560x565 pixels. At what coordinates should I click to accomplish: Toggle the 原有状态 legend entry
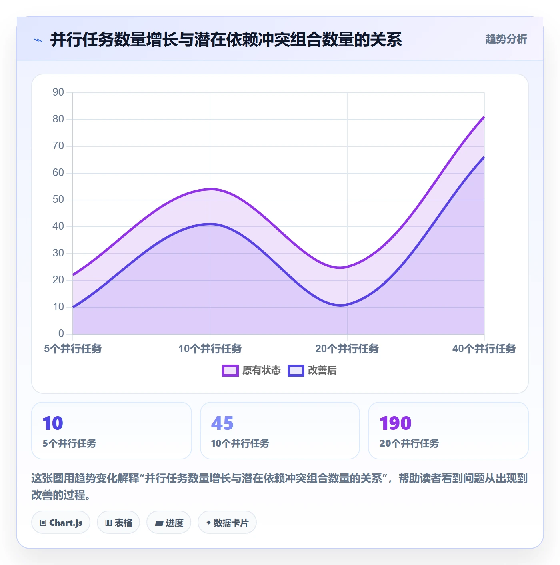[252, 371]
